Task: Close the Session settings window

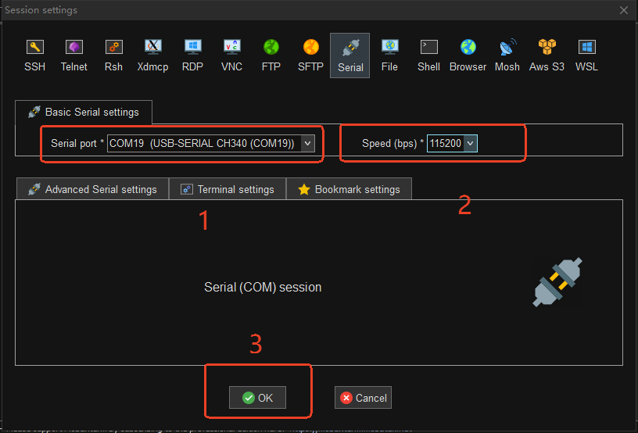Action: [x=624, y=10]
